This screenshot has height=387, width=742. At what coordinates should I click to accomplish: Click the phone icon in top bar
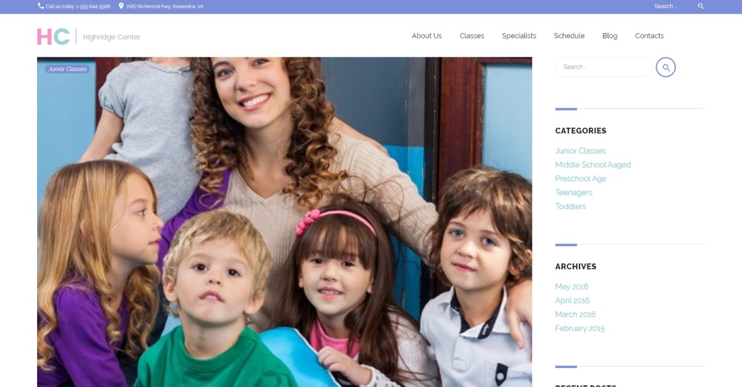[41, 6]
